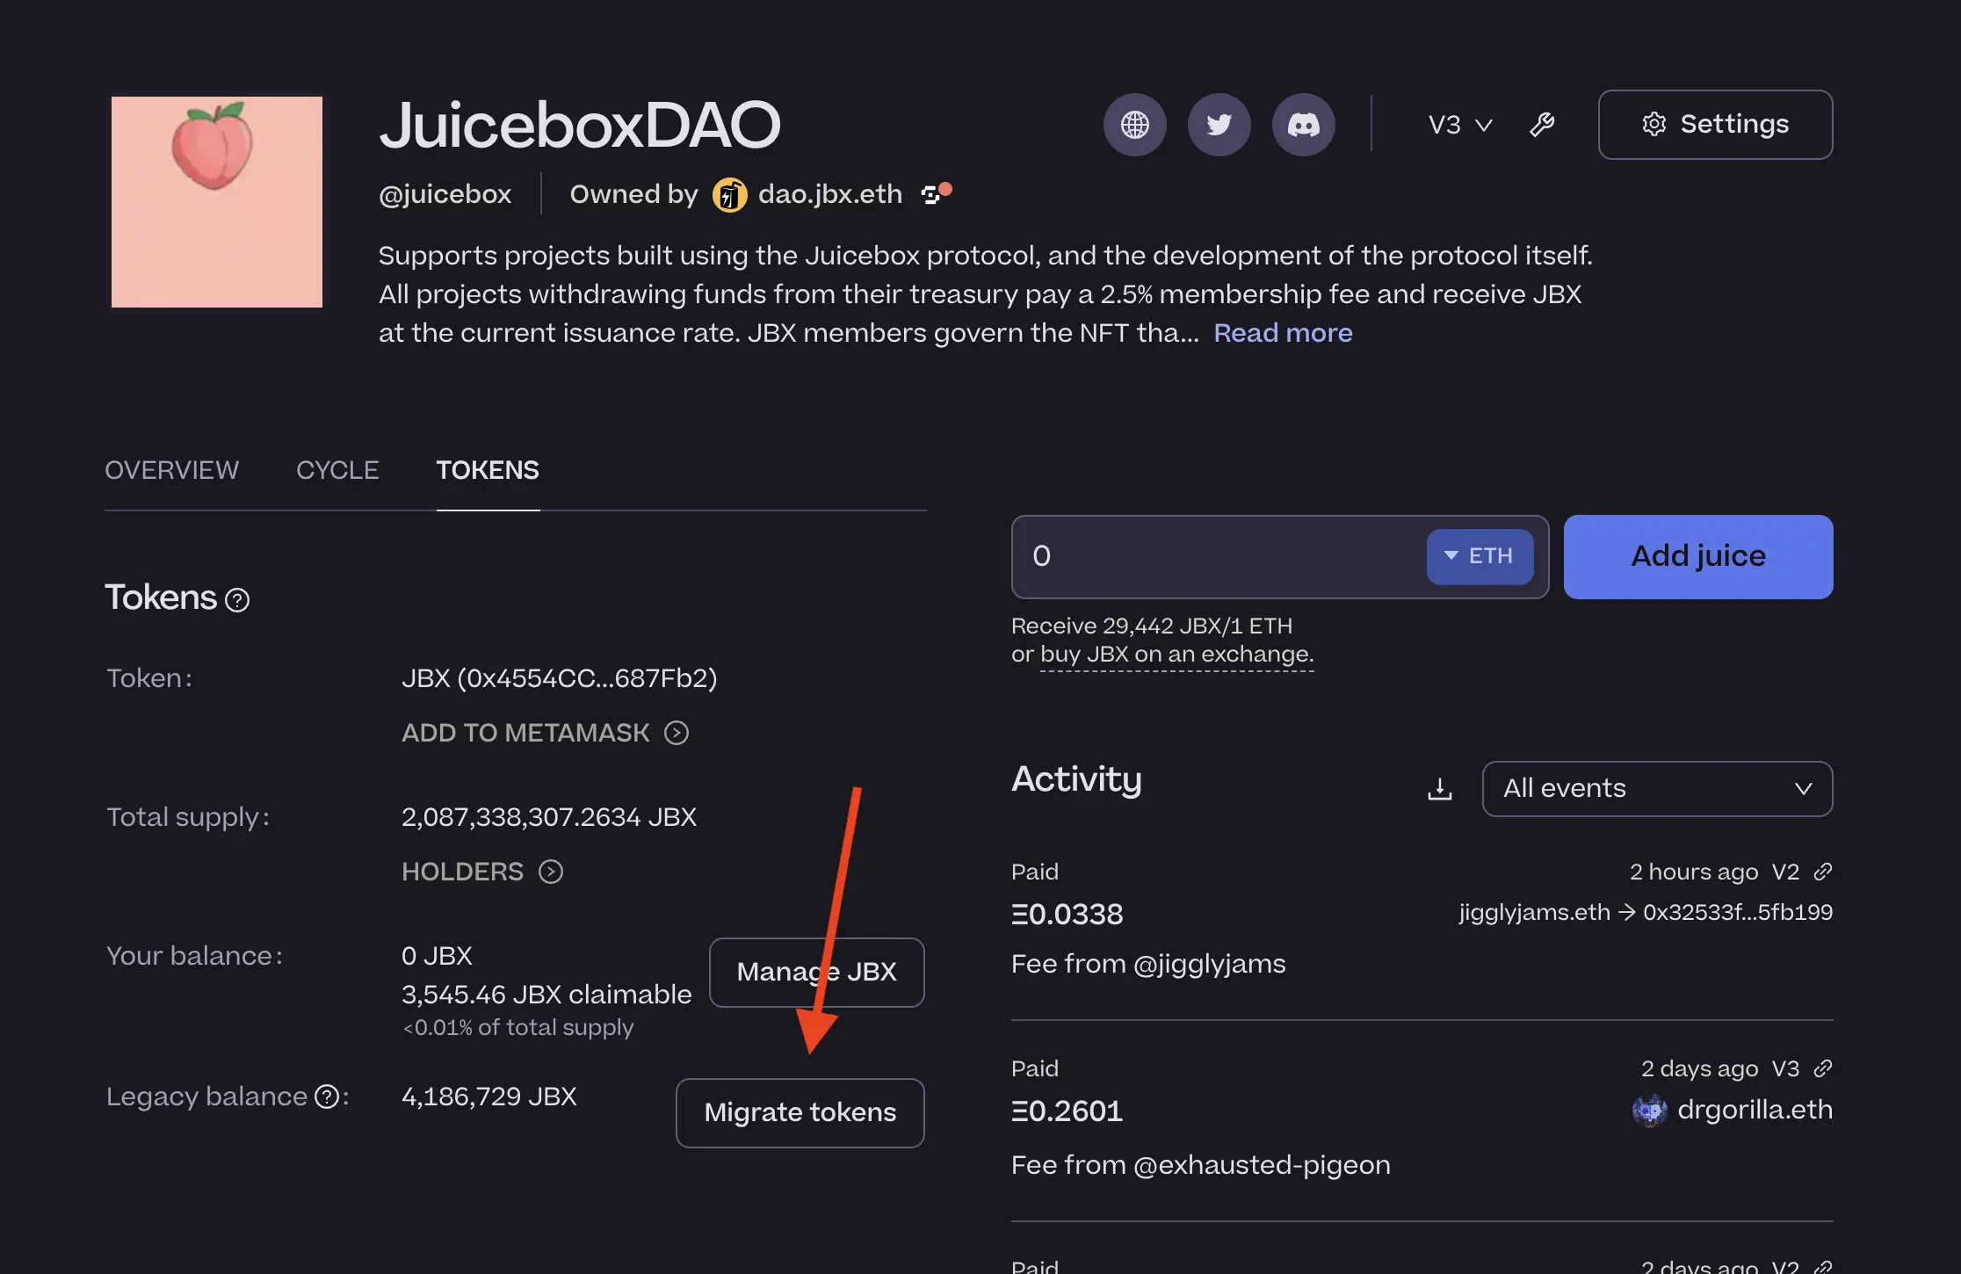The width and height of the screenshot is (1961, 1274).
Task: Open the Discord server icon
Action: [x=1303, y=125]
